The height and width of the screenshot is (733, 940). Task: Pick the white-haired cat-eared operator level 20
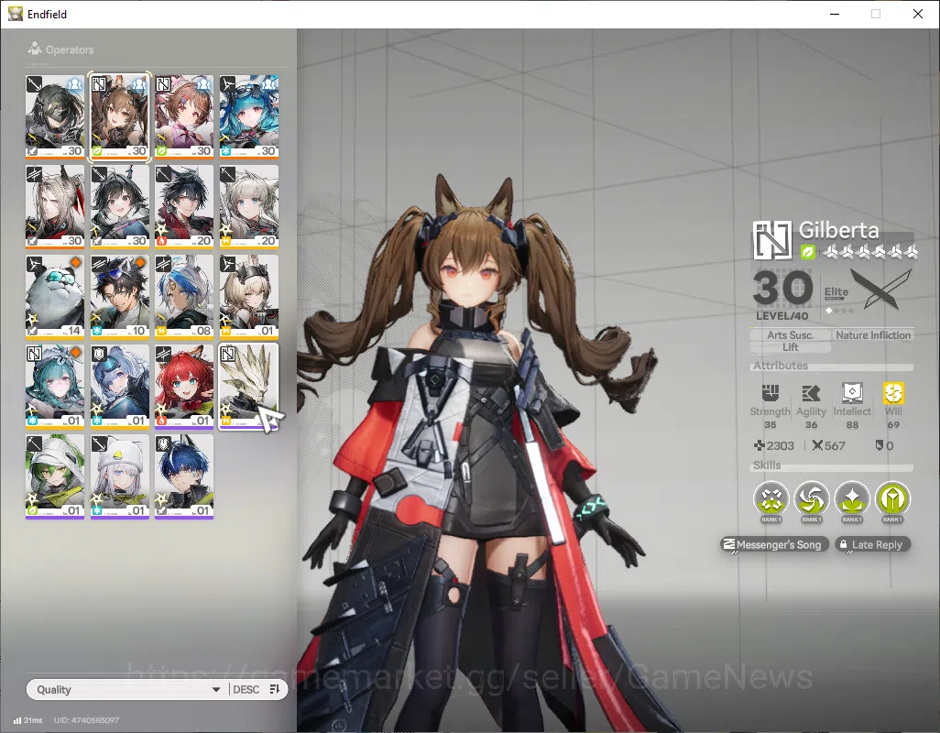(x=249, y=205)
